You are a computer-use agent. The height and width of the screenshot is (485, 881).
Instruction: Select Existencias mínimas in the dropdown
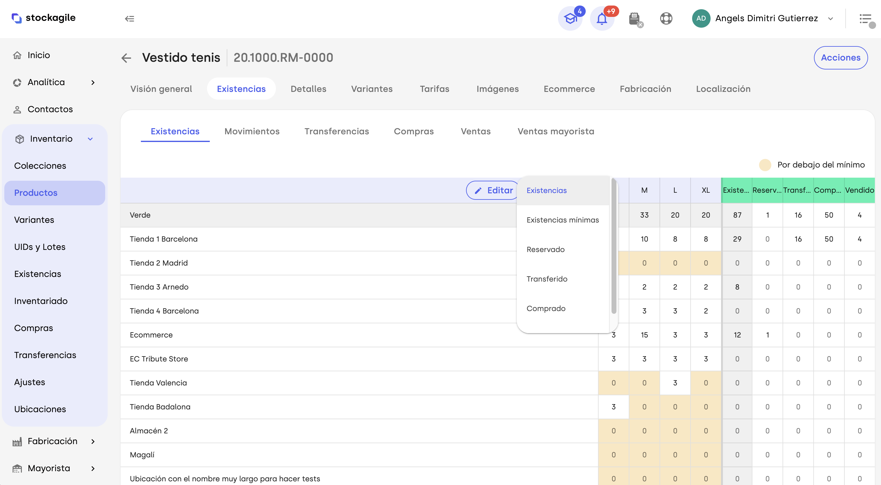coord(563,220)
